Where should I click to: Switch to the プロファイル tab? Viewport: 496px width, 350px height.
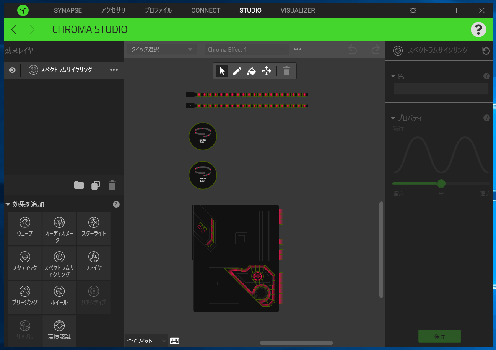[x=158, y=10]
